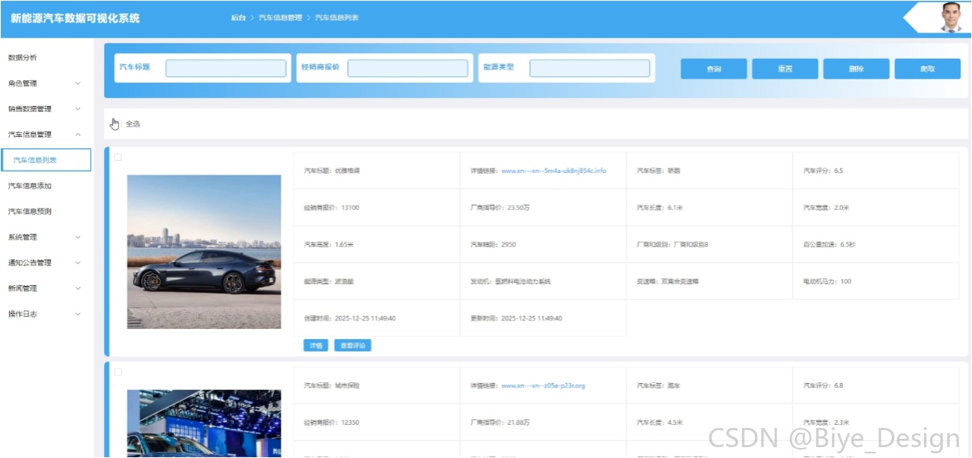Click the 重置 reset button

point(785,69)
